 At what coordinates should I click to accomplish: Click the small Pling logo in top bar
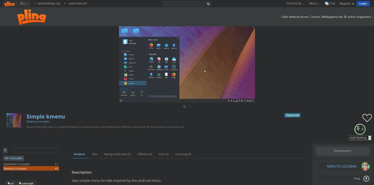[10, 4]
